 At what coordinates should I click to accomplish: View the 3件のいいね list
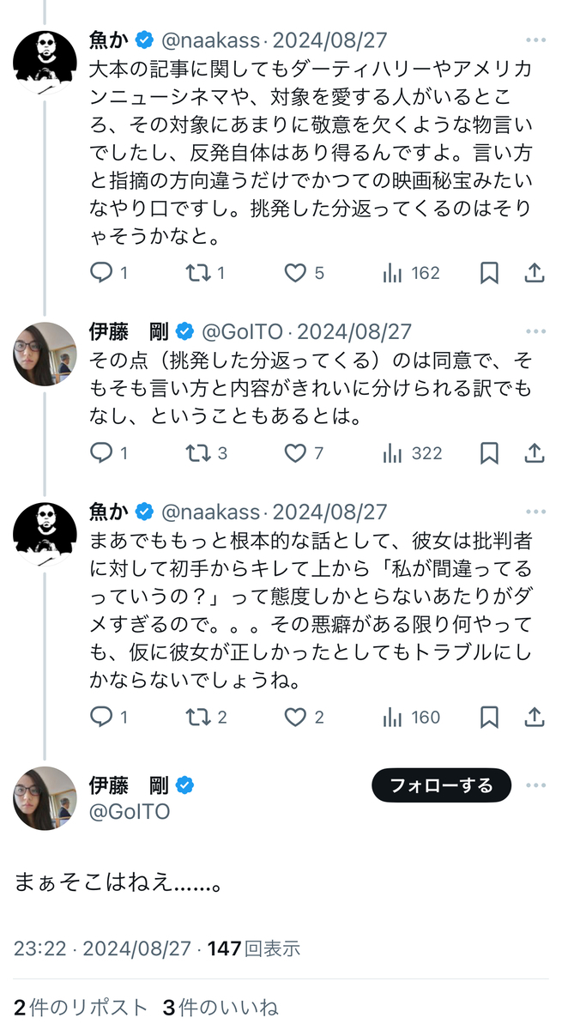point(221,1007)
